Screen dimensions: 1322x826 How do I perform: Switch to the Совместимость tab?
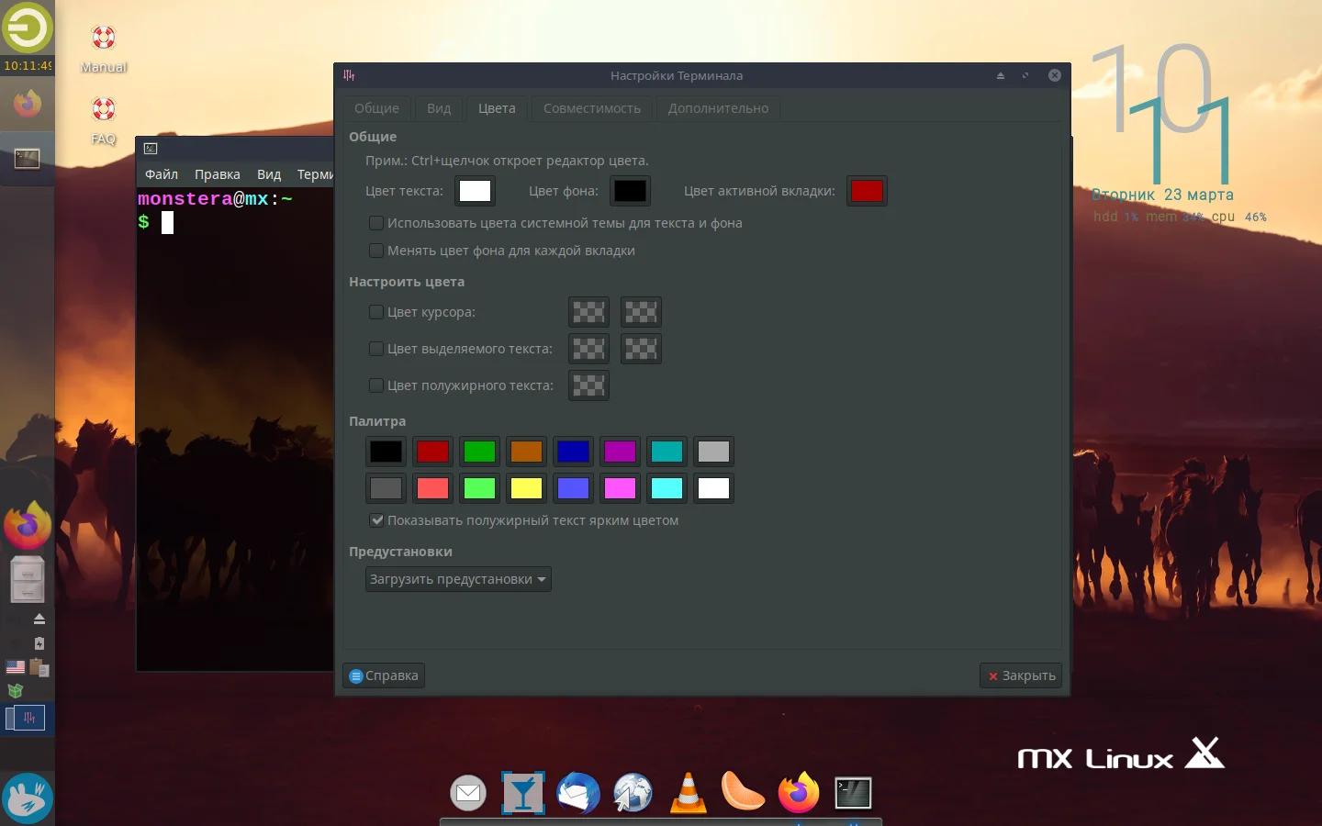point(591,108)
